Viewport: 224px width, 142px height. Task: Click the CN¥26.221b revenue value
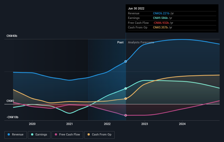point(161,13)
